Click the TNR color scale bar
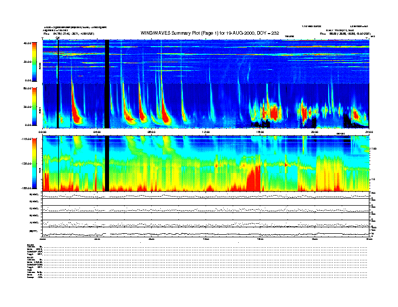The width and height of the screenshot is (398, 307). (34, 164)
